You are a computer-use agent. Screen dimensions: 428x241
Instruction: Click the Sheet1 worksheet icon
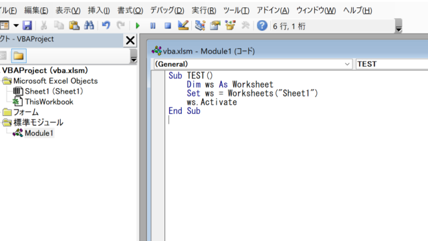(18, 91)
